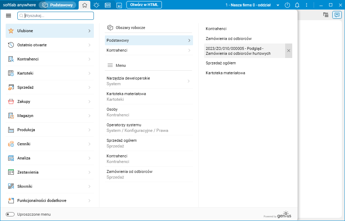Expand Kontrahenci workspace chevron
The height and width of the screenshot is (221, 345).
coord(189,50)
